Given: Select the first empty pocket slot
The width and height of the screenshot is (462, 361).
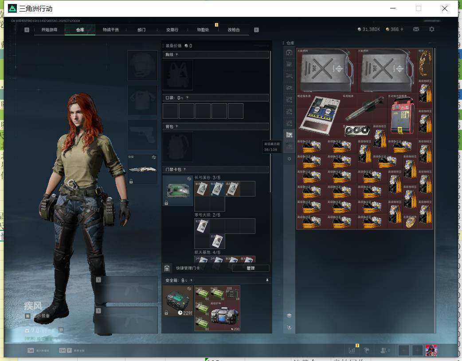Looking at the screenshot, I should (170, 111).
